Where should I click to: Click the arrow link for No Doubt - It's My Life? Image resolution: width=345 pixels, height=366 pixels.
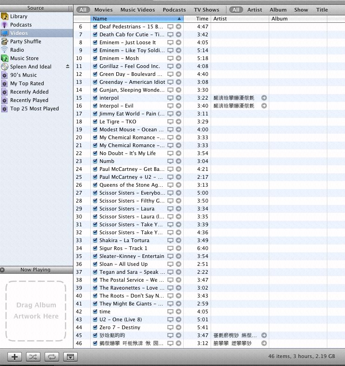point(179,153)
